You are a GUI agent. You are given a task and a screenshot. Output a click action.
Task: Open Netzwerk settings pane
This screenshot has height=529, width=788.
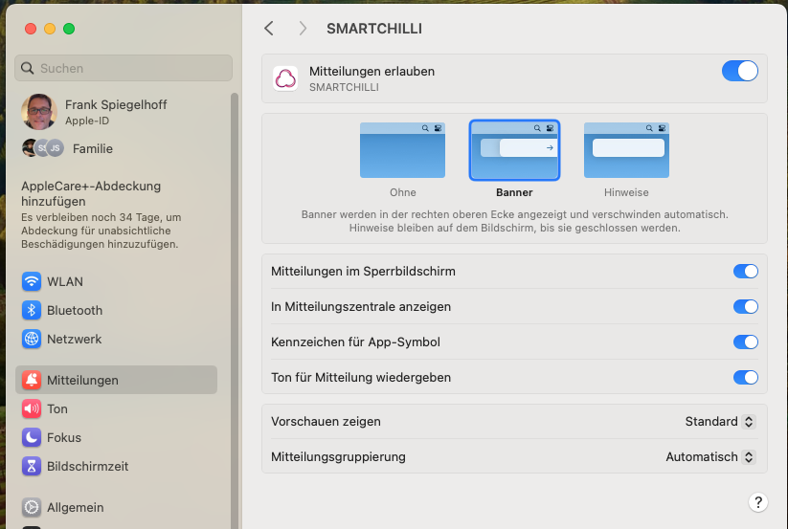coord(116,339)
